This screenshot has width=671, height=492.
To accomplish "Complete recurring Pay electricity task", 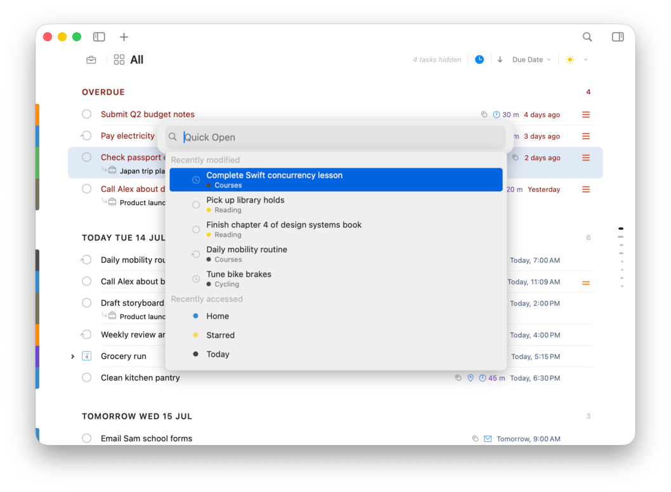I will pyautogui.click(x=86, y=136).
